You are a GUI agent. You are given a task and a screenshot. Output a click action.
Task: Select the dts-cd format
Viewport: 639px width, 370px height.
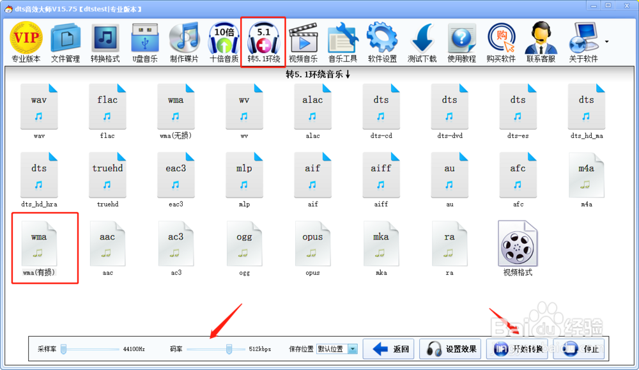pyautogui.click(x=381, y=112)
